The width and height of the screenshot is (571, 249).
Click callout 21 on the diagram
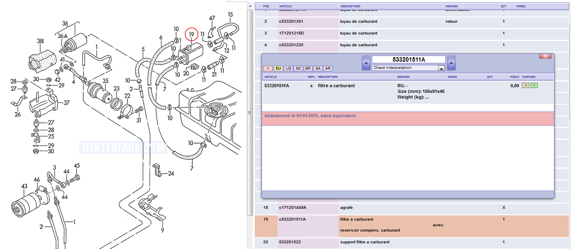tap(214, 75)
